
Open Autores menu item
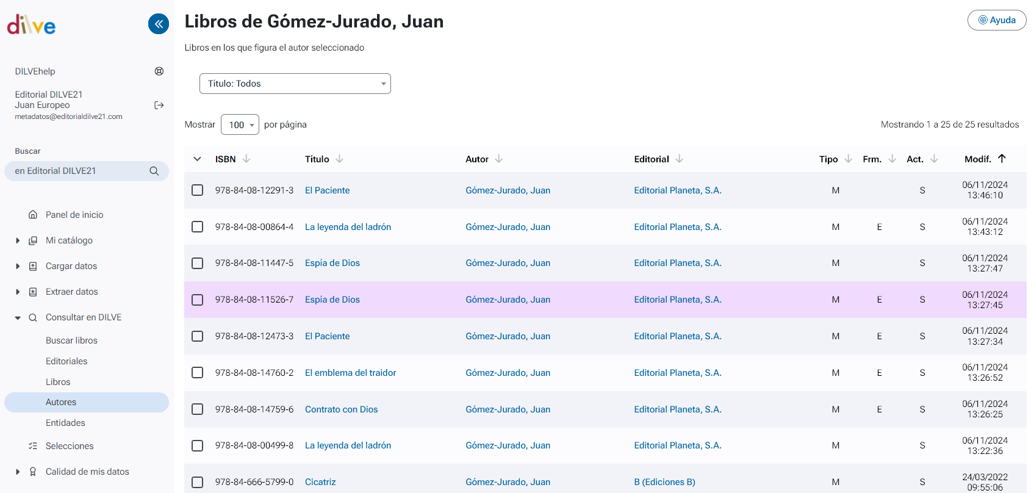(87, 402)
